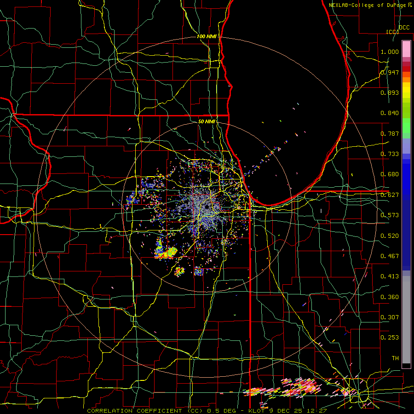The image size is (414, 414).
Task: Select the 0.573 legend value
Action: point(390,215)
